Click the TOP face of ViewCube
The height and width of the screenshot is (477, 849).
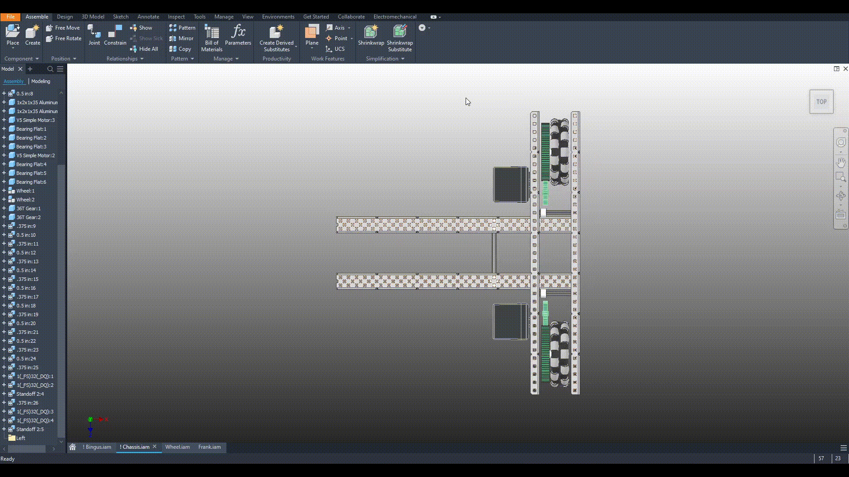821,102
